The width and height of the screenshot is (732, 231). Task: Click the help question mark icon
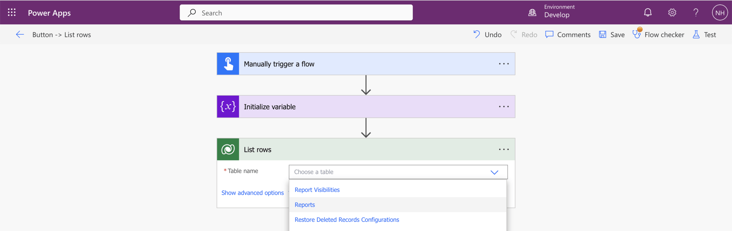696,13
